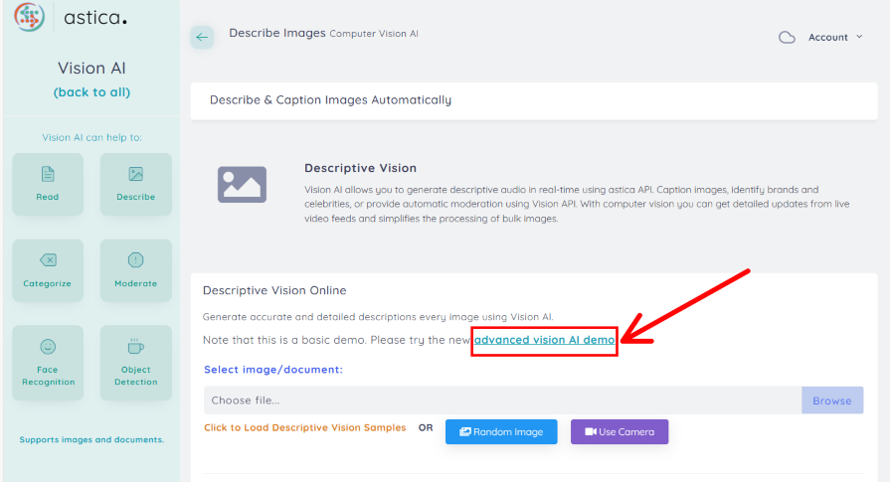Viewport: 890px width, 482px height.
Task: Click Load Descriptive Vision Samples text
Action: coord(304,428)
